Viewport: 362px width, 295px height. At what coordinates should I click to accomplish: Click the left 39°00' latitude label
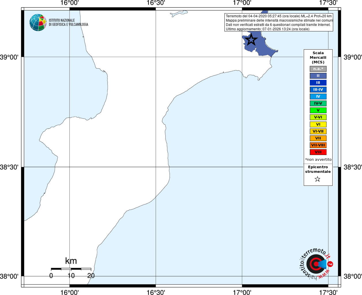[x=9, y=57]
